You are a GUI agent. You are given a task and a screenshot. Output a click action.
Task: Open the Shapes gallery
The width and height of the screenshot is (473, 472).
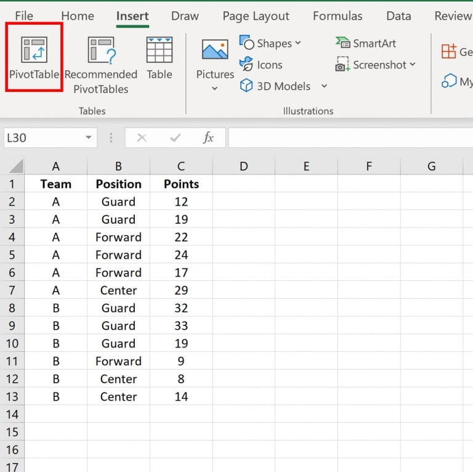tap(270, 43)
